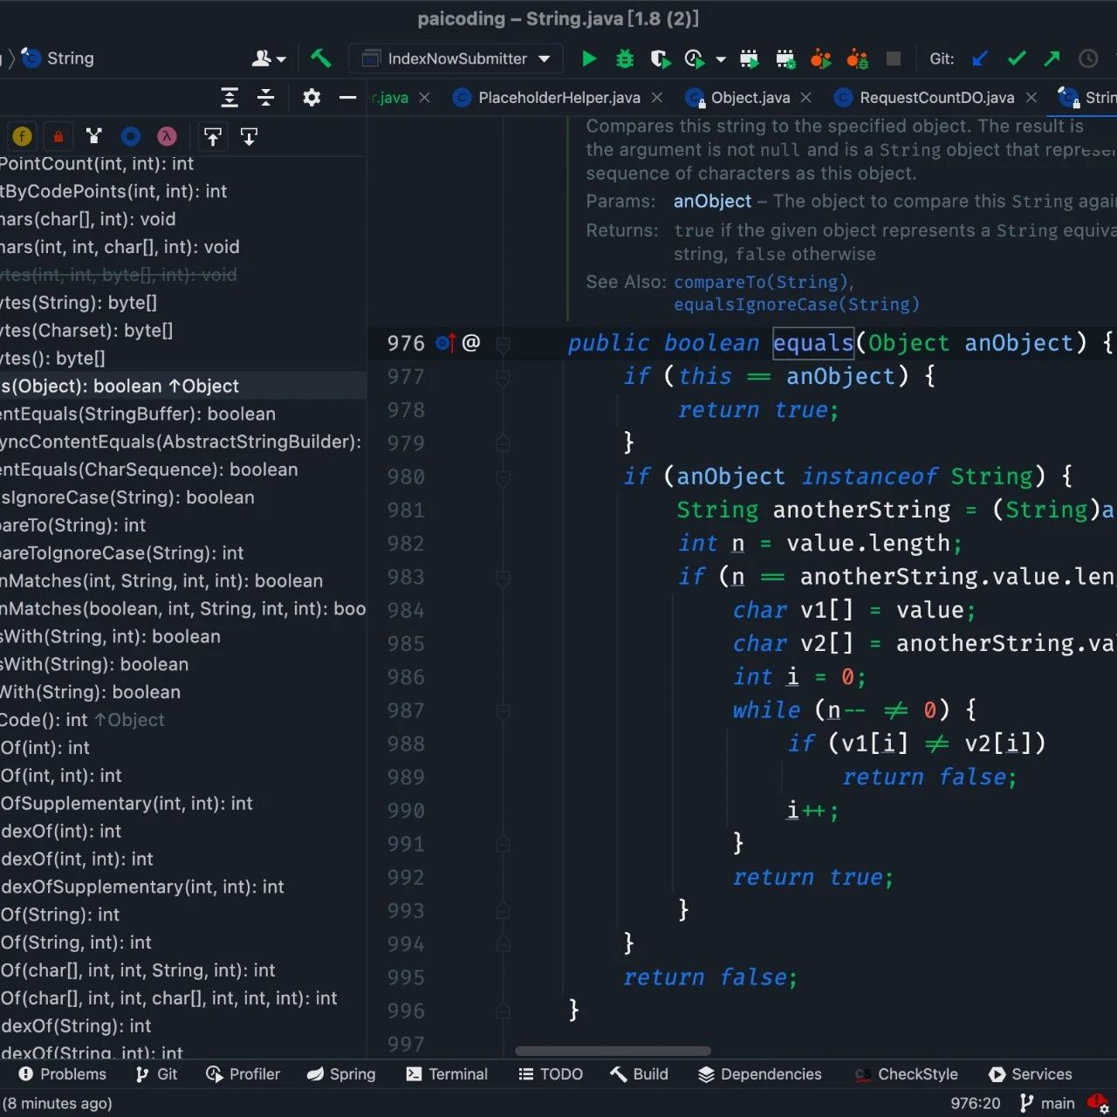Image resolution: width=1117 pixels, height=1117 pixels.
Task: Open IndexNowSubmitter run configuration dropdown
Action: pos(456,58)
